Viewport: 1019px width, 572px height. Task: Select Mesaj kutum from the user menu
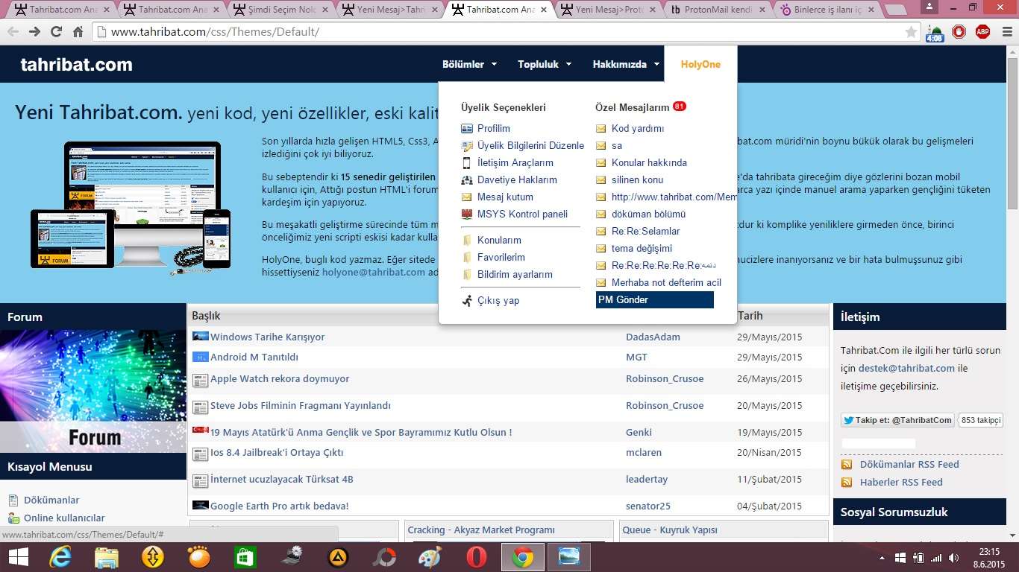click(505, 197)
